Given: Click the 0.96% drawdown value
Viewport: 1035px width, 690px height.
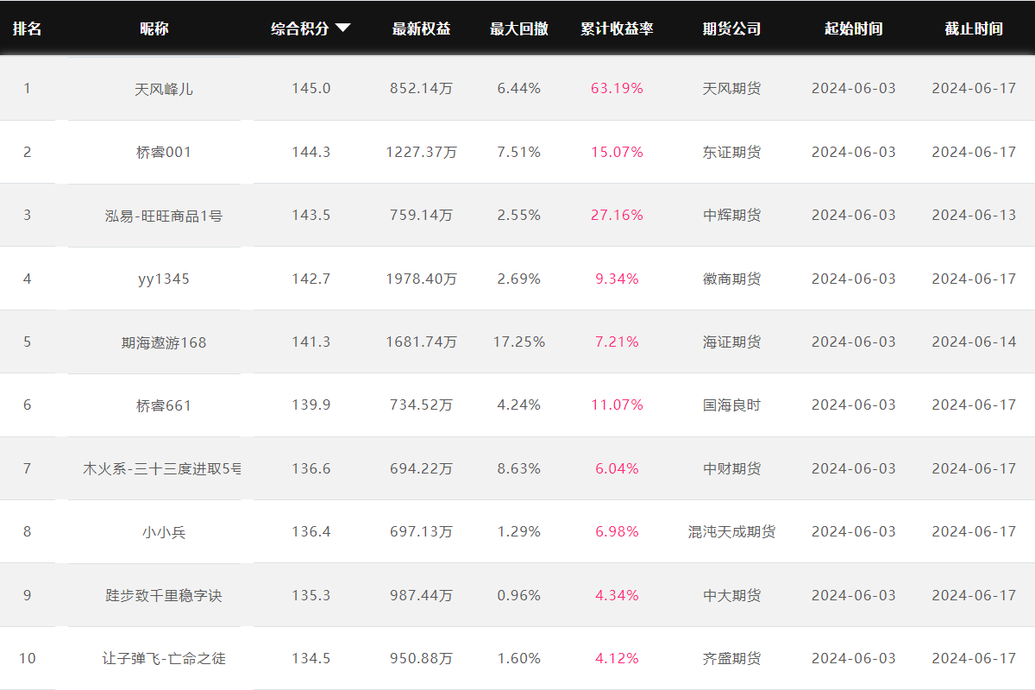Looking at the screenshot, I should click(x=519, y=595).
